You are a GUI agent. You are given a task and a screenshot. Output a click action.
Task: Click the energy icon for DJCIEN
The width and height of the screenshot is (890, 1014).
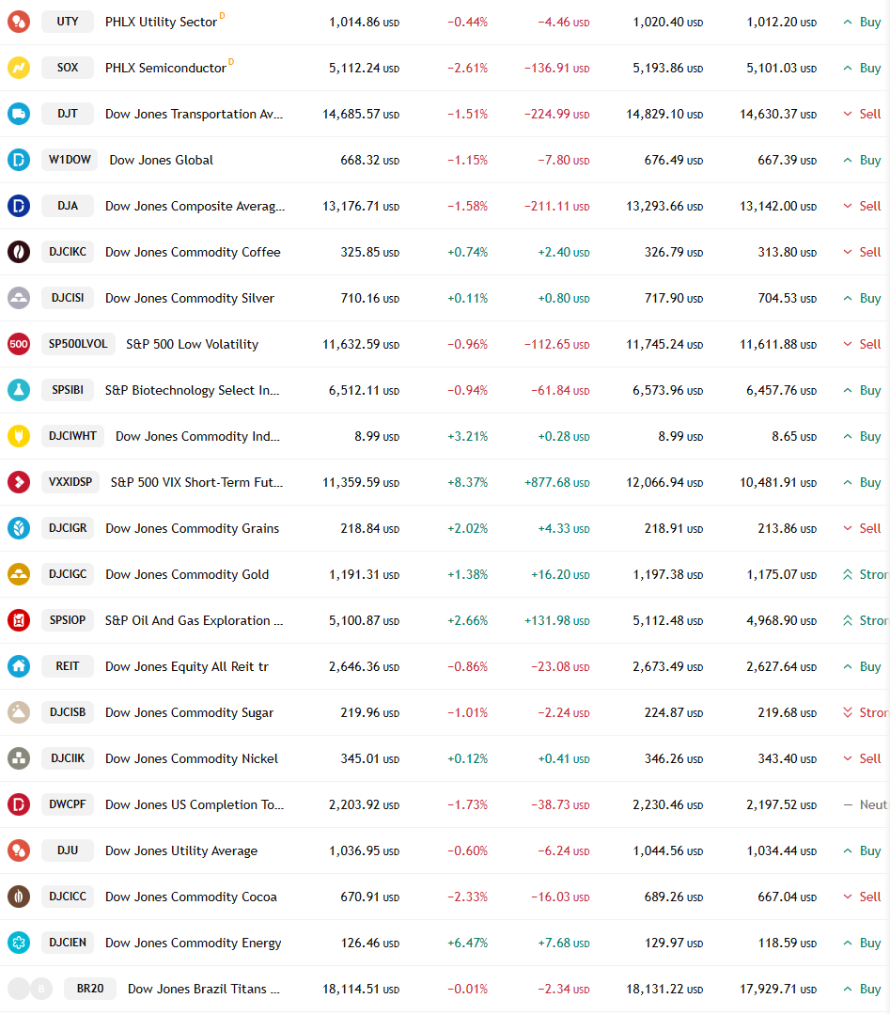(x=19, y=943)
